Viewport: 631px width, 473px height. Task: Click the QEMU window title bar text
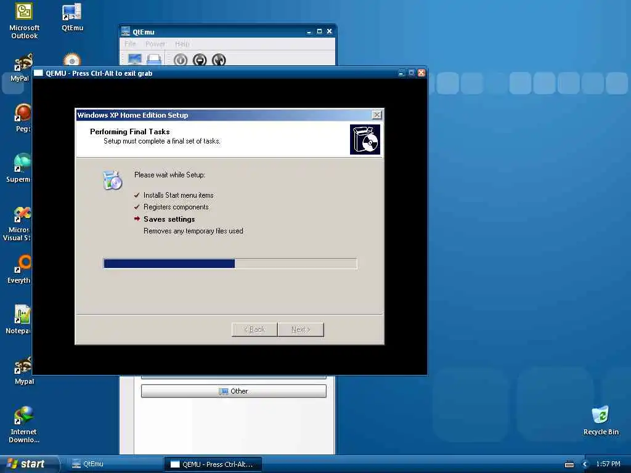point(99,73)
